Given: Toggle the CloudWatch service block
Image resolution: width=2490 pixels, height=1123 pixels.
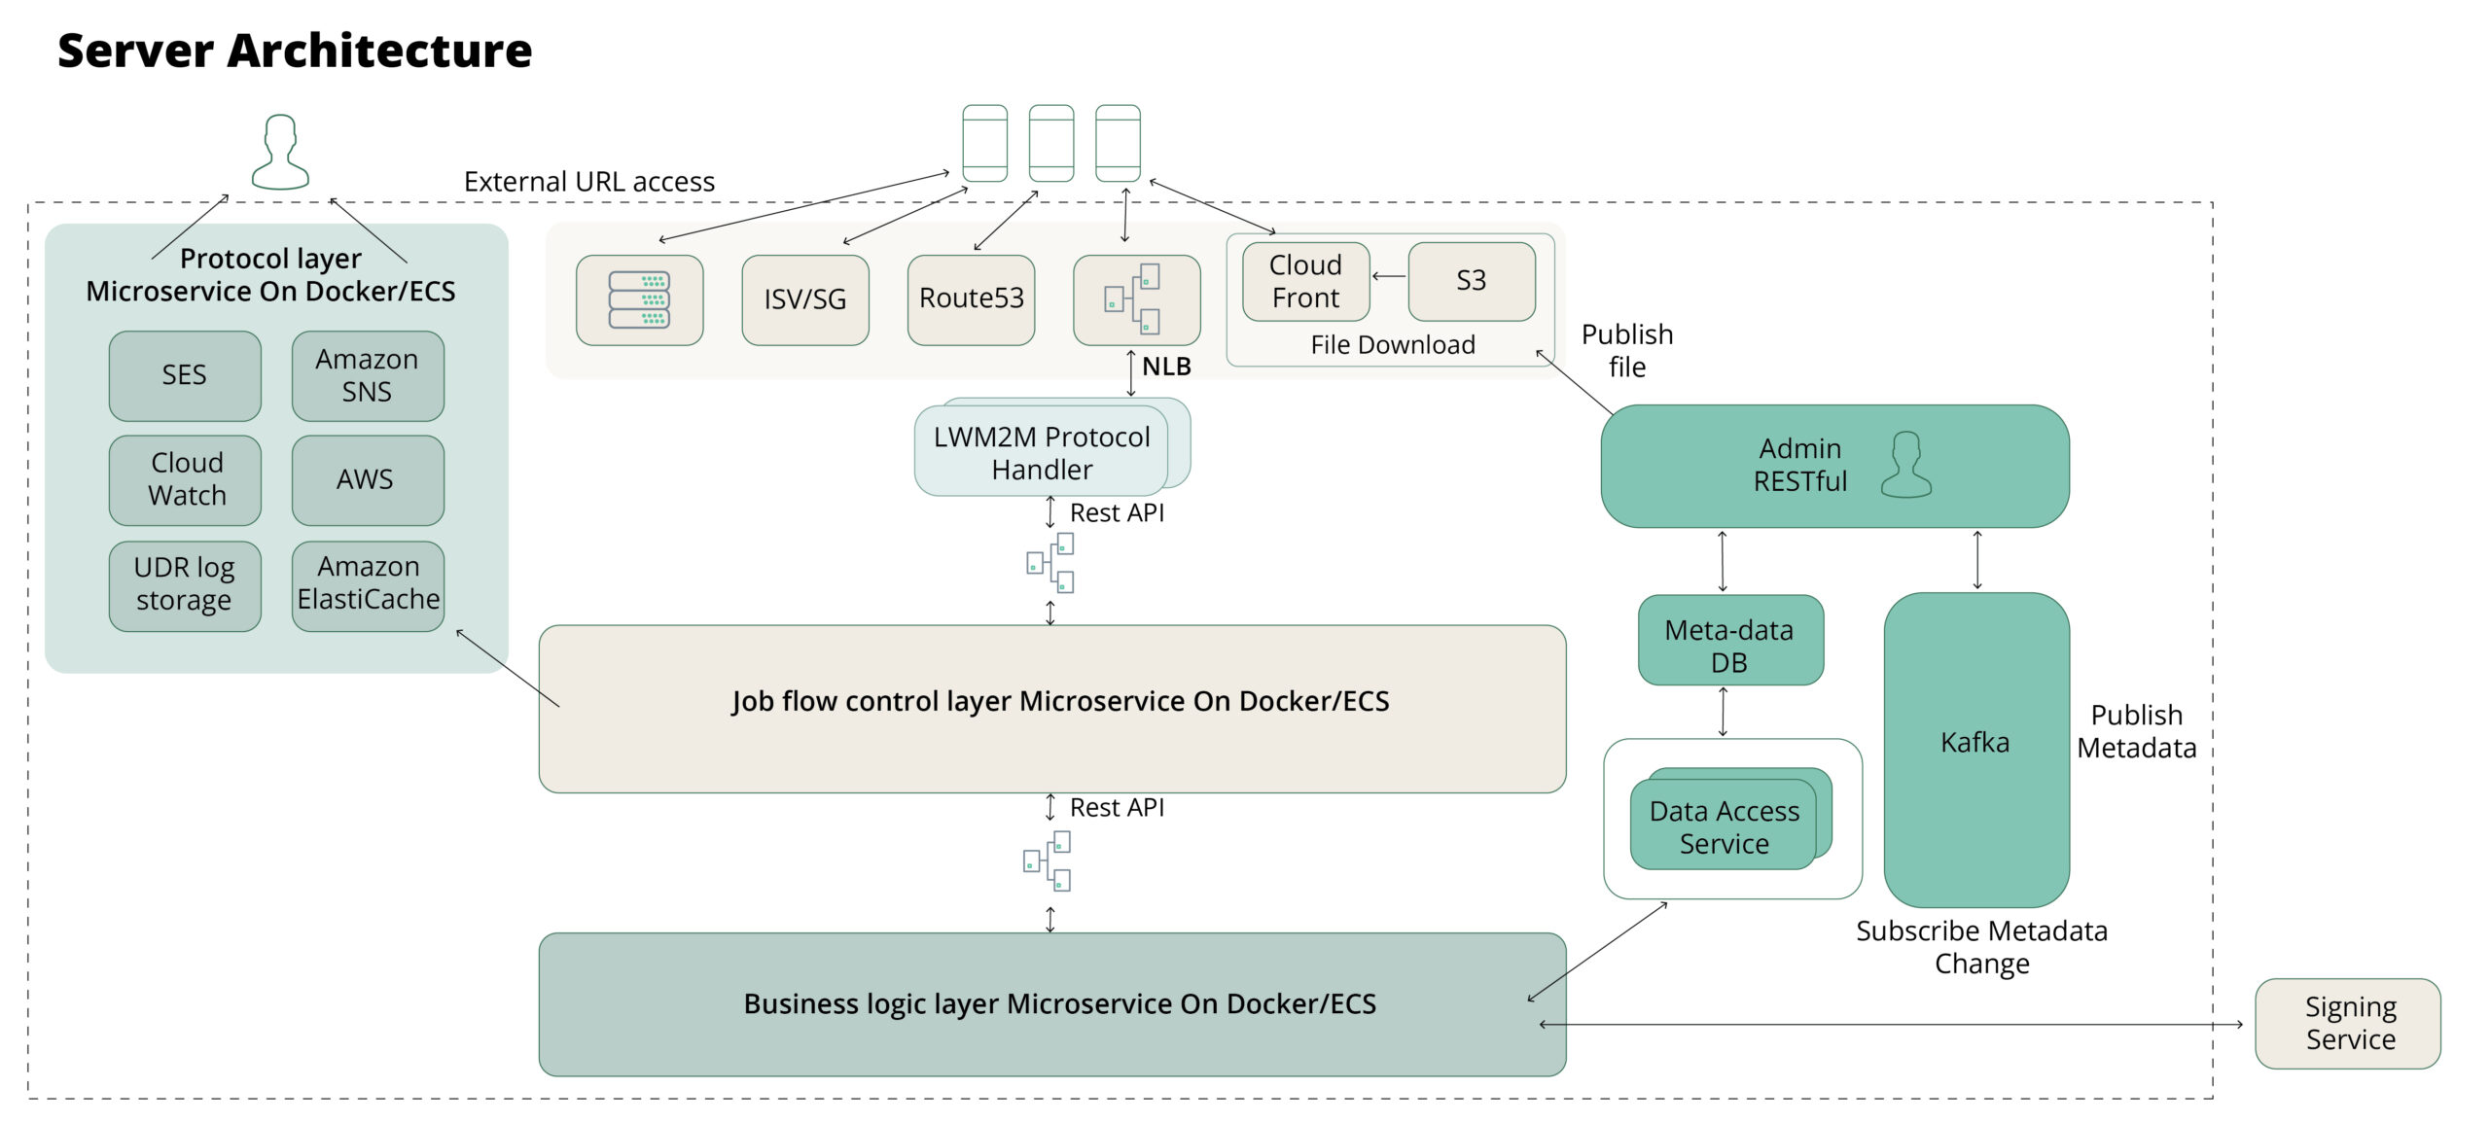Looking at the screenshot, I should [x=185, y=478].
